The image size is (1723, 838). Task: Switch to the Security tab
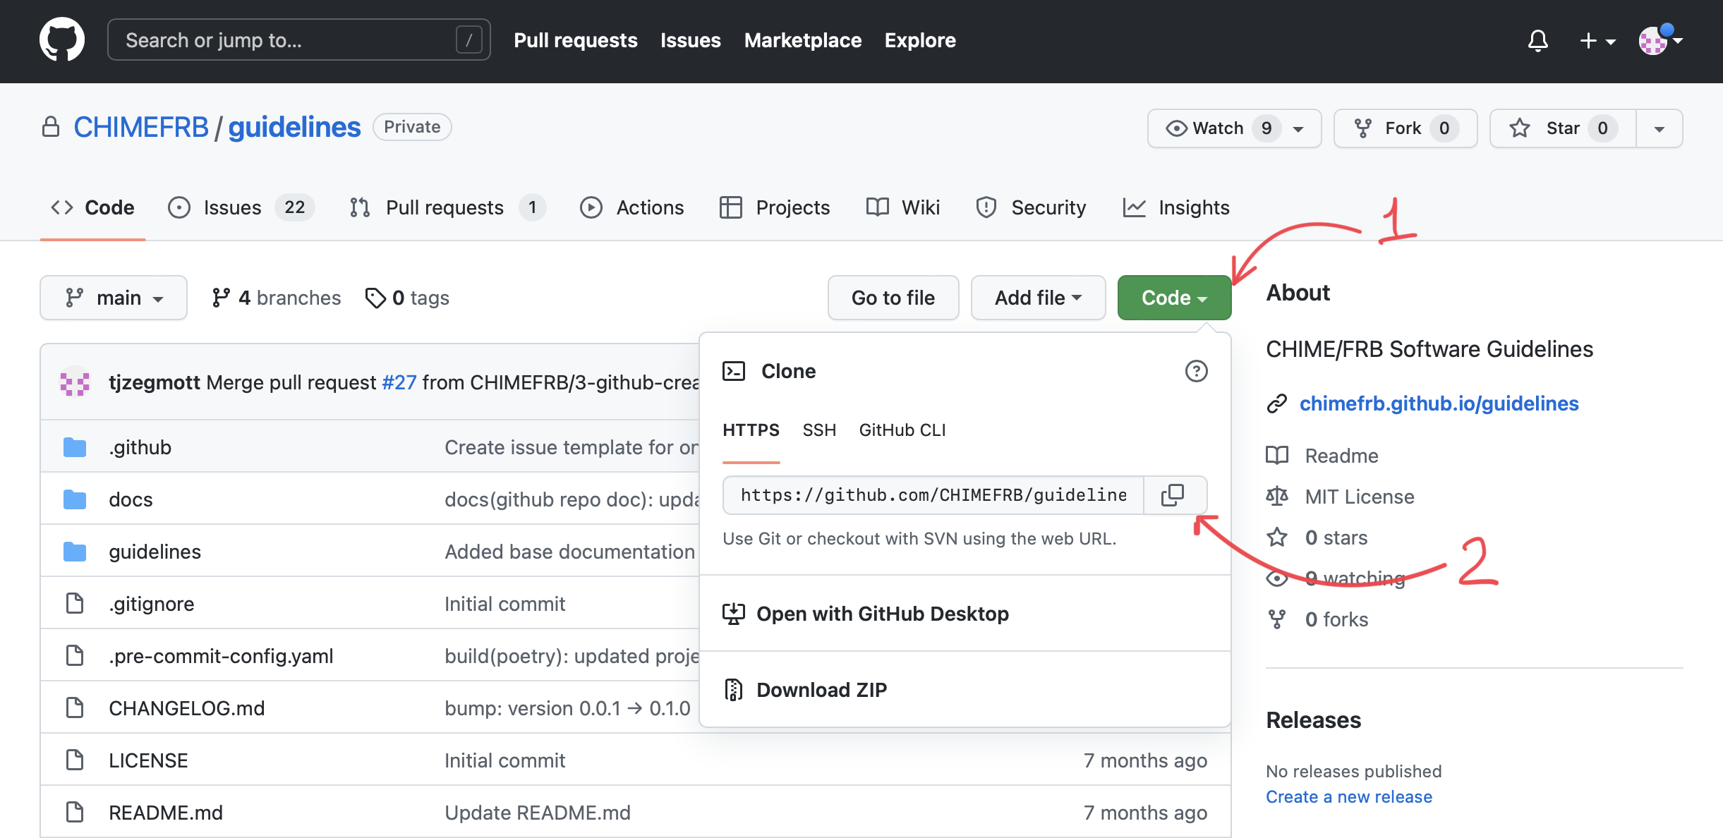pos(1031,207)
